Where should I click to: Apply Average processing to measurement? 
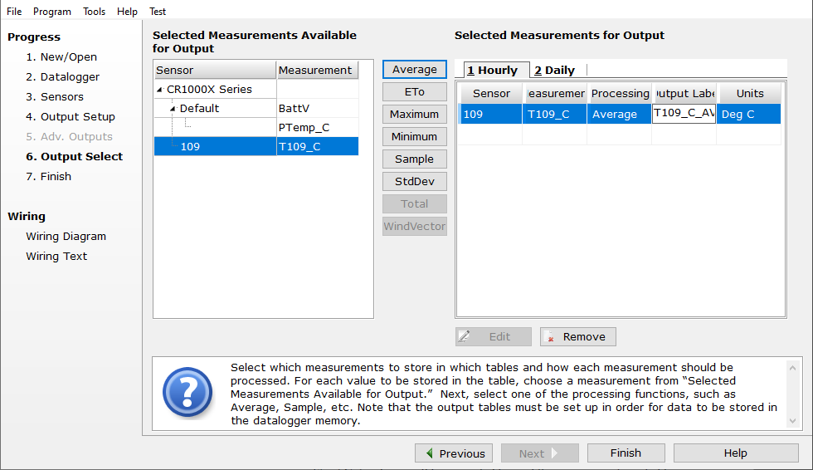414,70
